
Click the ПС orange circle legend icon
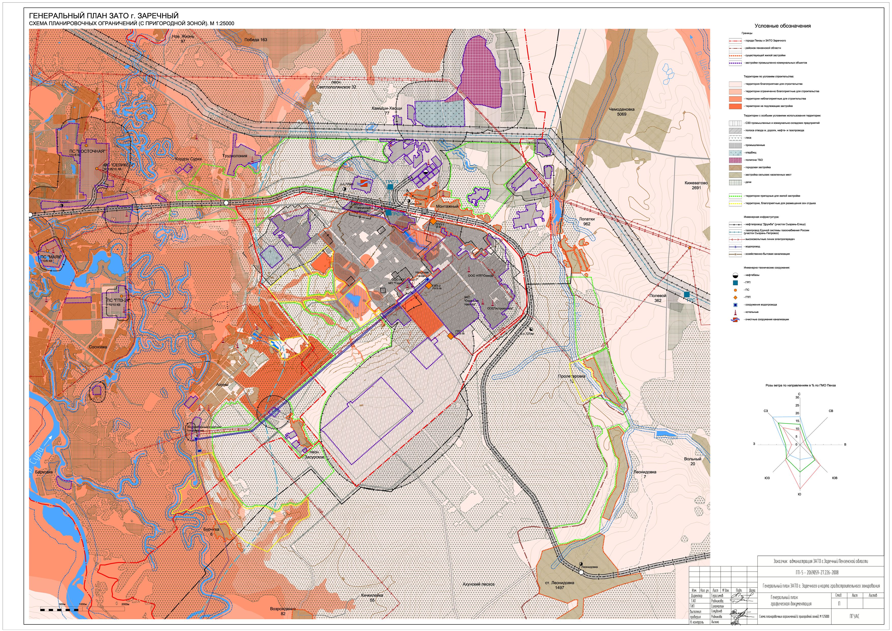(735, 290)
